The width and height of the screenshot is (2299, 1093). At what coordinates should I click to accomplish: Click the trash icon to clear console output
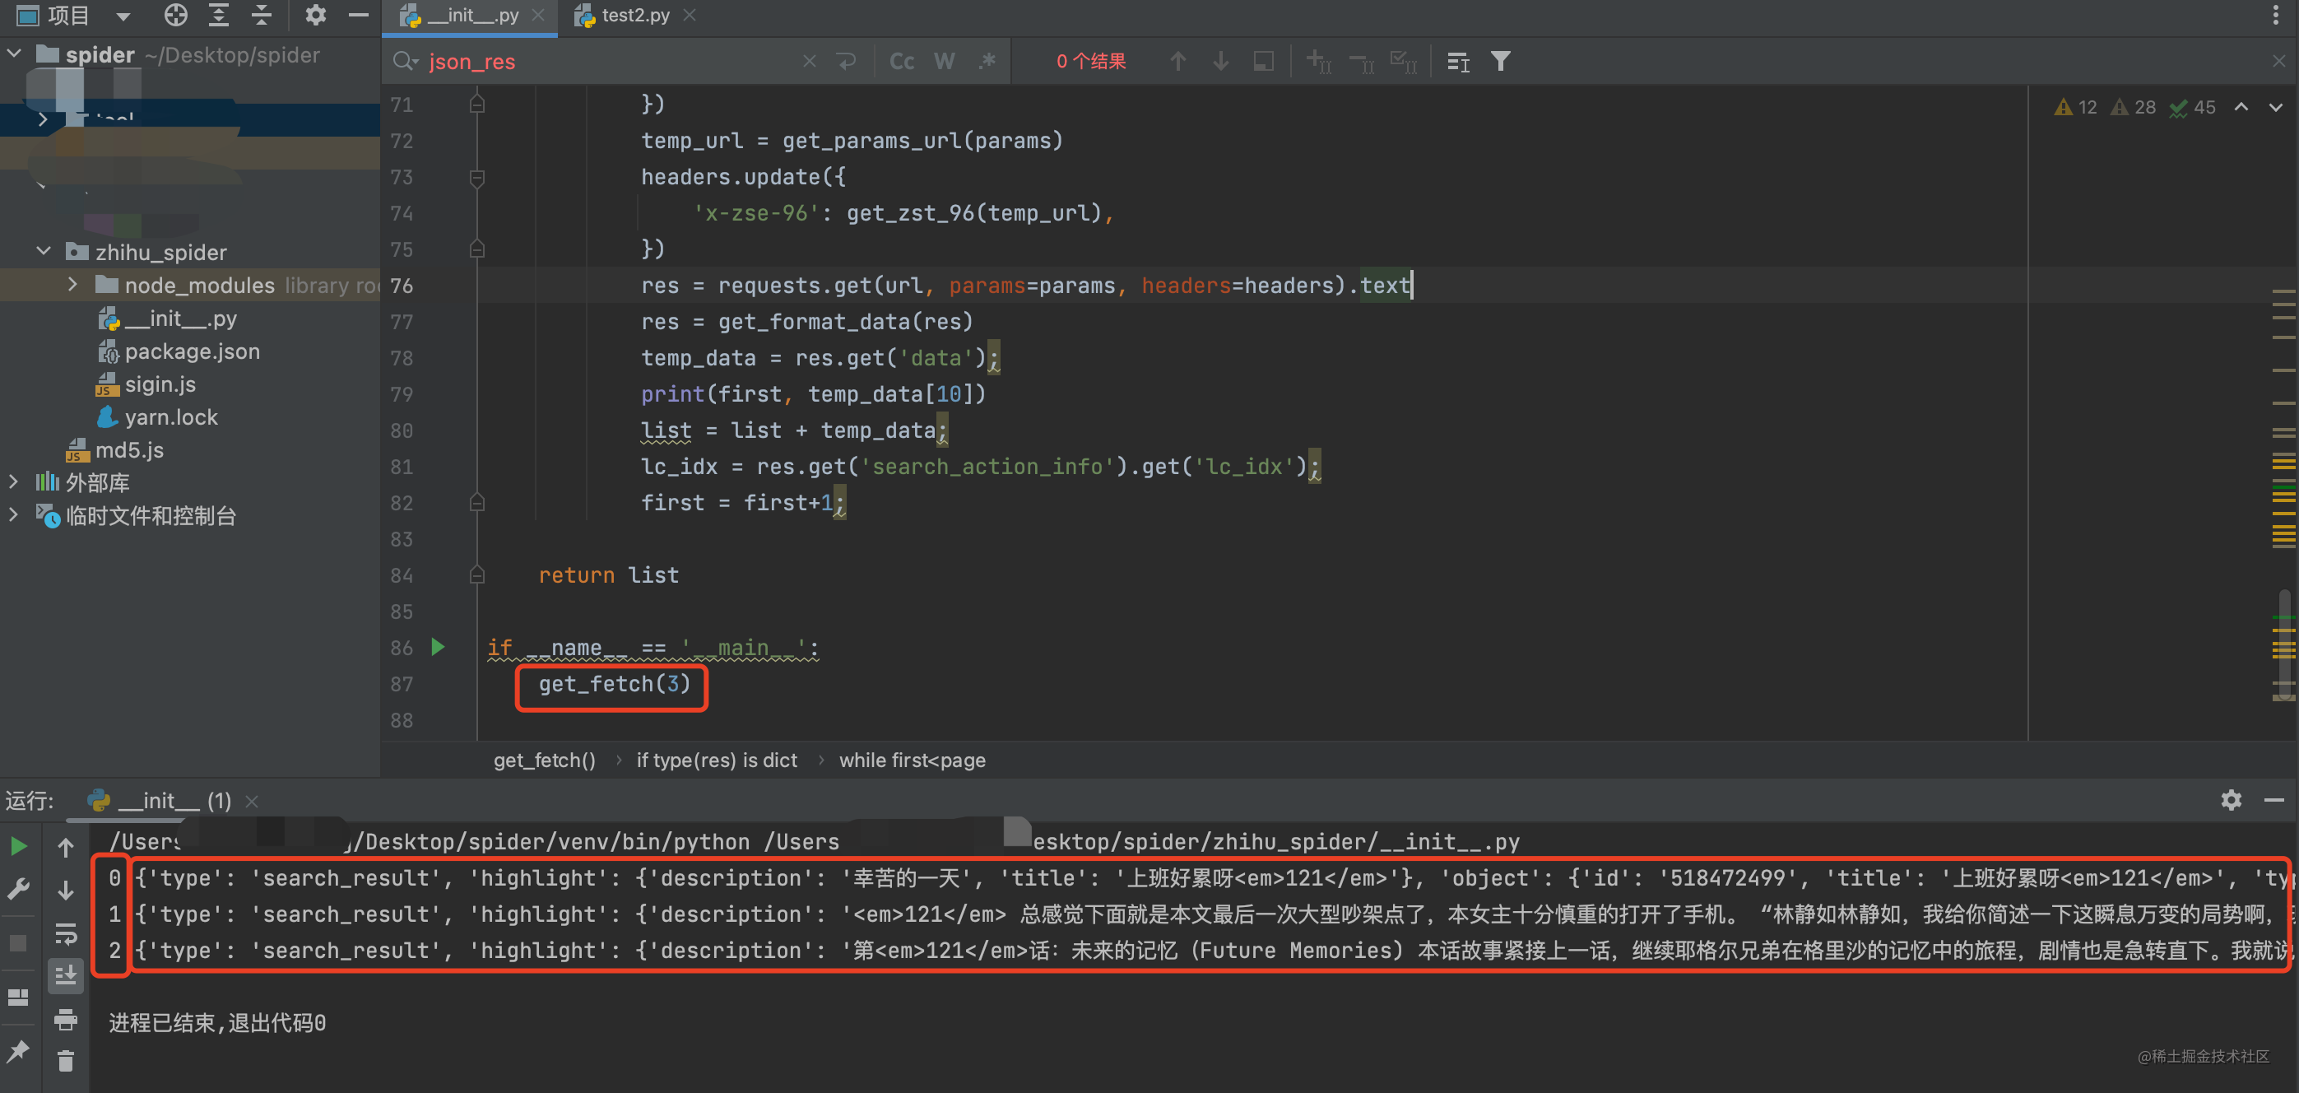point(65,1061)
